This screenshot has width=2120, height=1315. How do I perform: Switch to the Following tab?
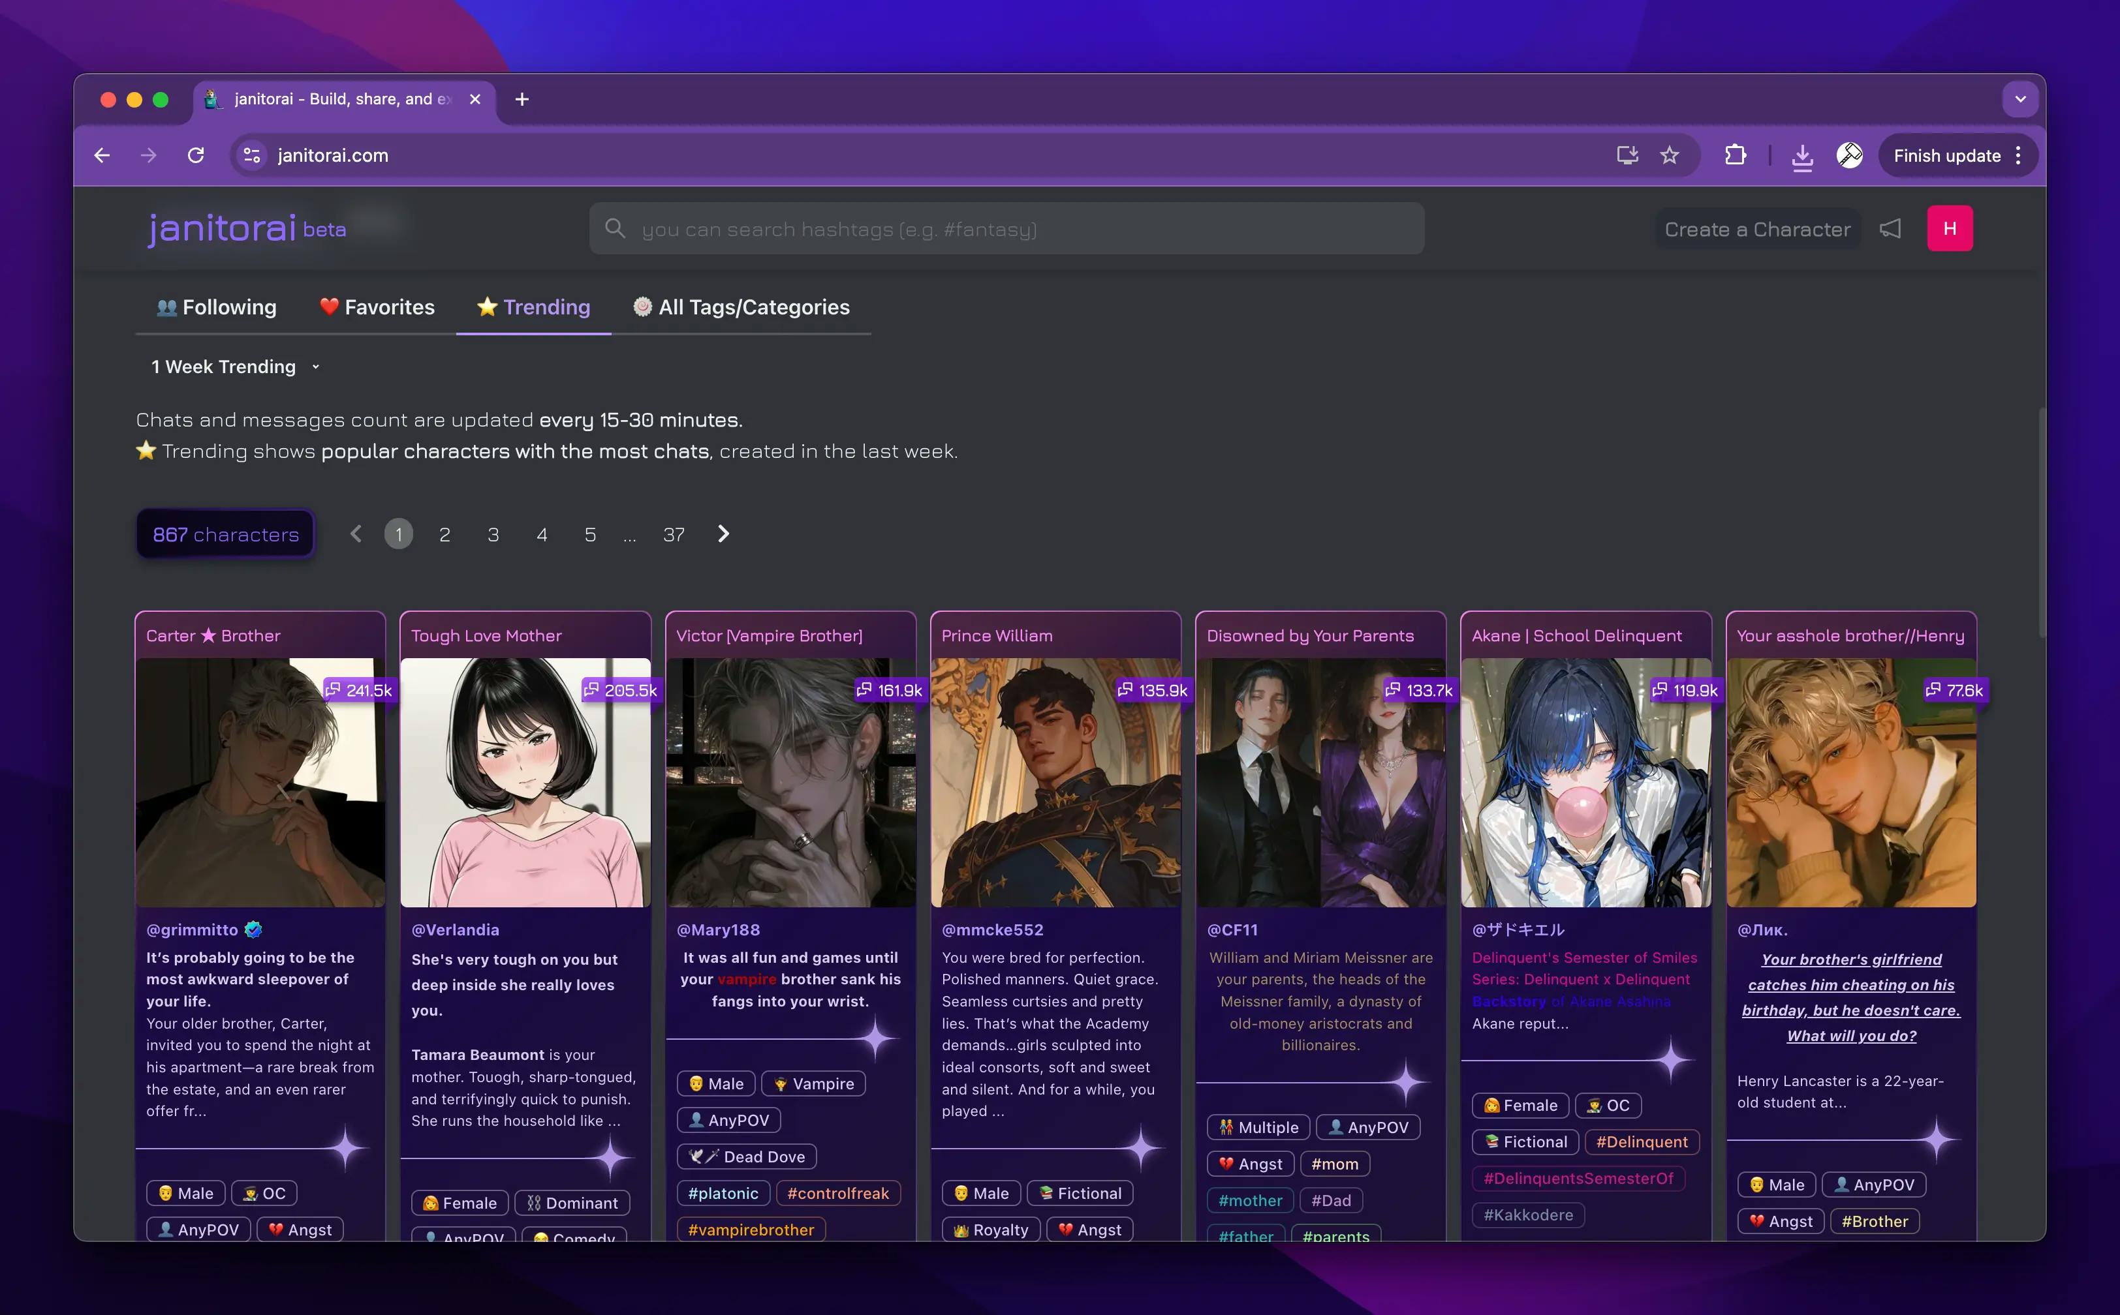click(x=215, y=306)
